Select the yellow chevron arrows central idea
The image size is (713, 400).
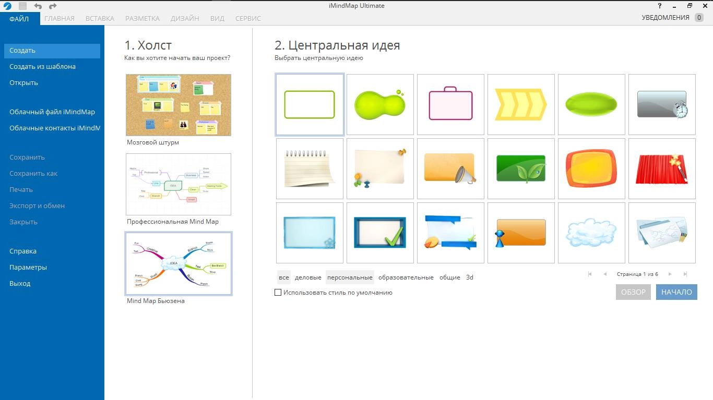click(521, 104)
